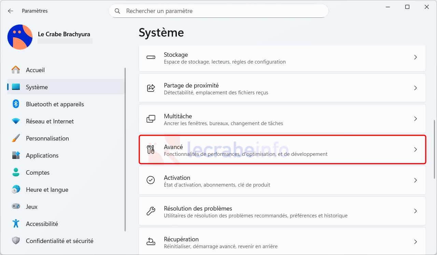
Task: Open Heure et langue section
Action: pos(66,190)
